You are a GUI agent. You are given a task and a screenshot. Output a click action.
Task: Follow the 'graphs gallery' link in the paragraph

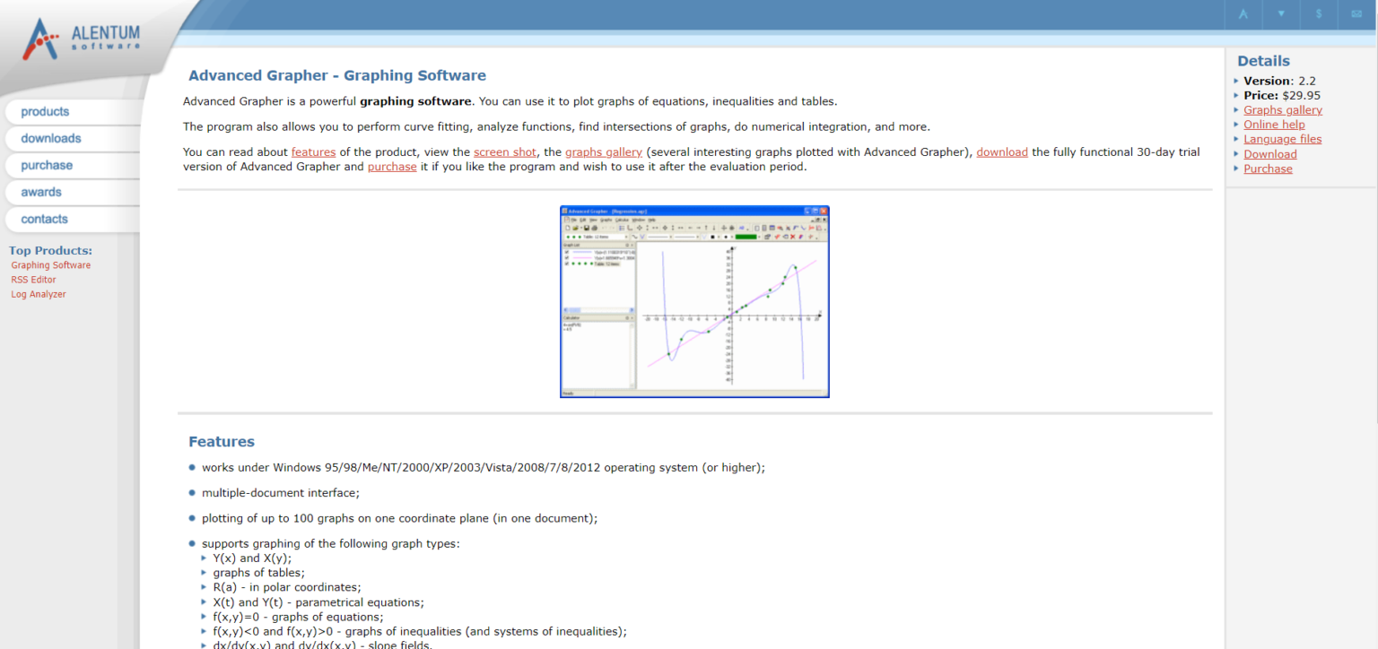point(604,152)
